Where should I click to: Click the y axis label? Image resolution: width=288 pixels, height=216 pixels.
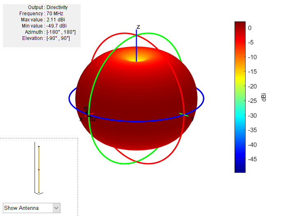192,118
